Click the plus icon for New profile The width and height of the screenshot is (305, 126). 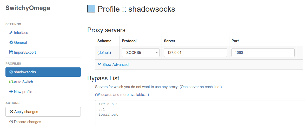pyautogui.click(x=11, y=92)
